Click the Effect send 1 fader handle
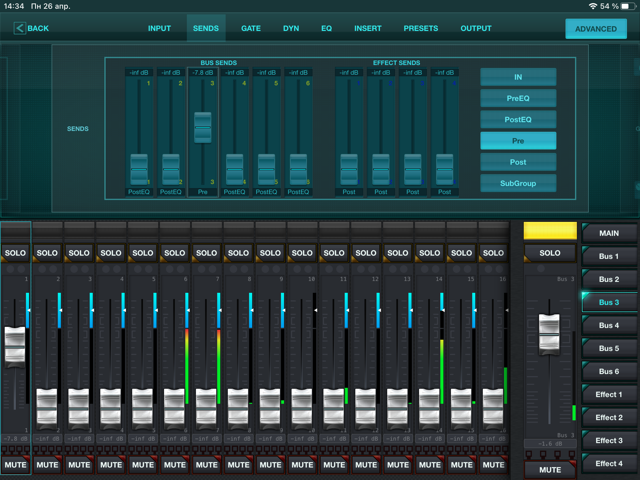The image size is (640, 480). [349, 169]
